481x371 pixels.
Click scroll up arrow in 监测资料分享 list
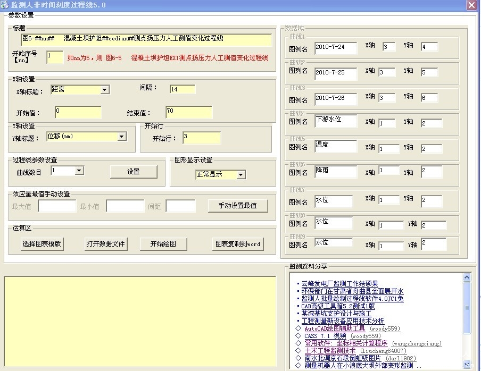(467, 277)
